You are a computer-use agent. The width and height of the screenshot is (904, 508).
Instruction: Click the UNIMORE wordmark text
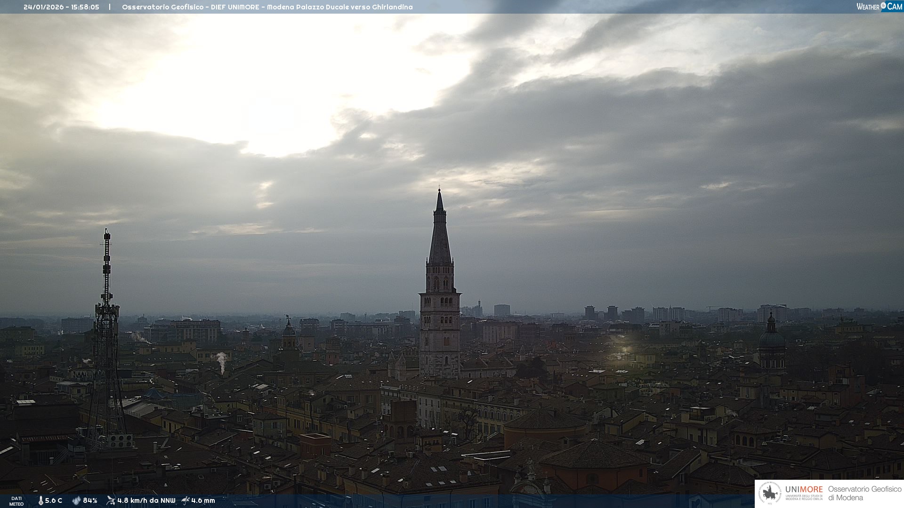[804, 490]
